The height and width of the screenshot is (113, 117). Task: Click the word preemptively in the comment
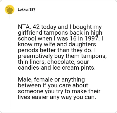click(35, 57)
